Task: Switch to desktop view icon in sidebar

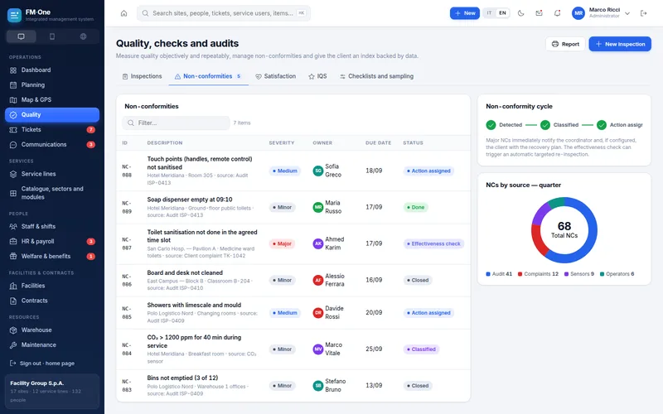Action: click(22, 36)
